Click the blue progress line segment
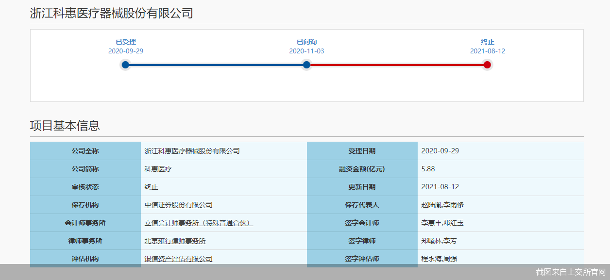This screenshot has height=280, width=610. click(216, 65)
